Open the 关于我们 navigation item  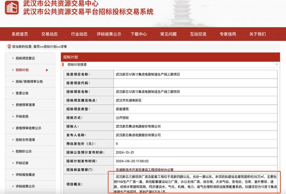[257, 34]
